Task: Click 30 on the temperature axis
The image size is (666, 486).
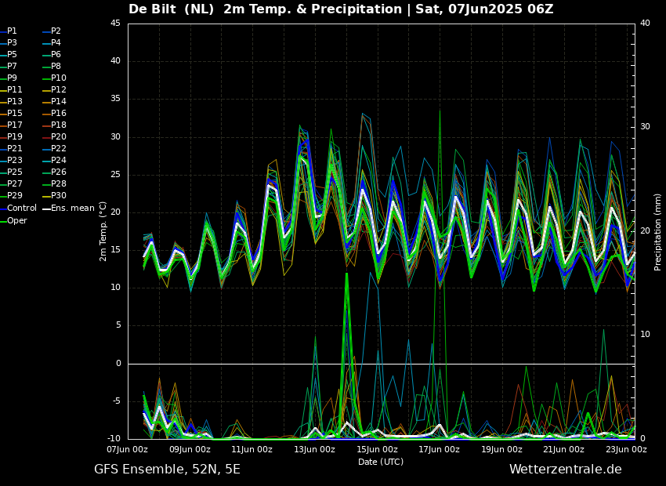Action: point(115,137)
